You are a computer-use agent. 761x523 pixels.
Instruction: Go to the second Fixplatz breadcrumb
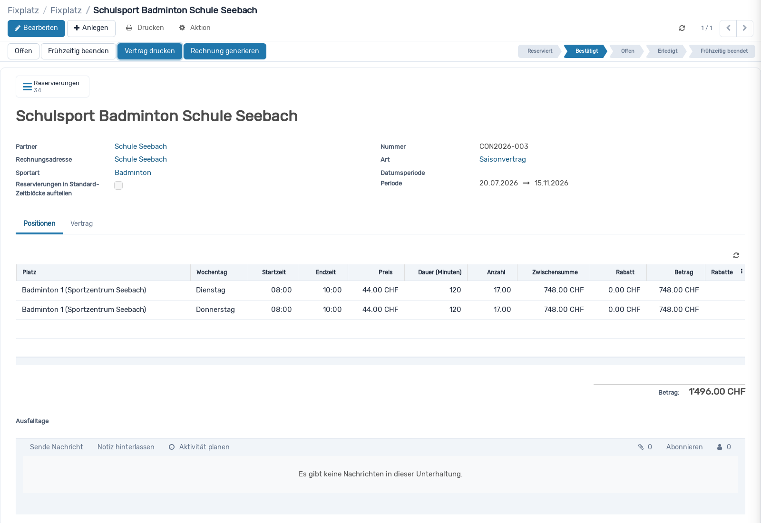pos(66,10)
